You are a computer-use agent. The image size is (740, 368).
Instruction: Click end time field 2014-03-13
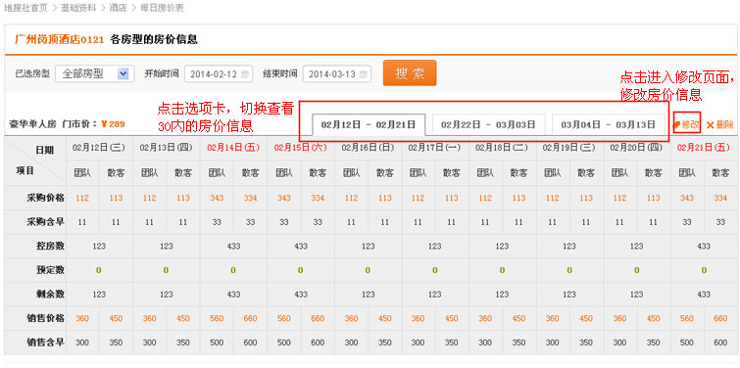click(337, 74)
